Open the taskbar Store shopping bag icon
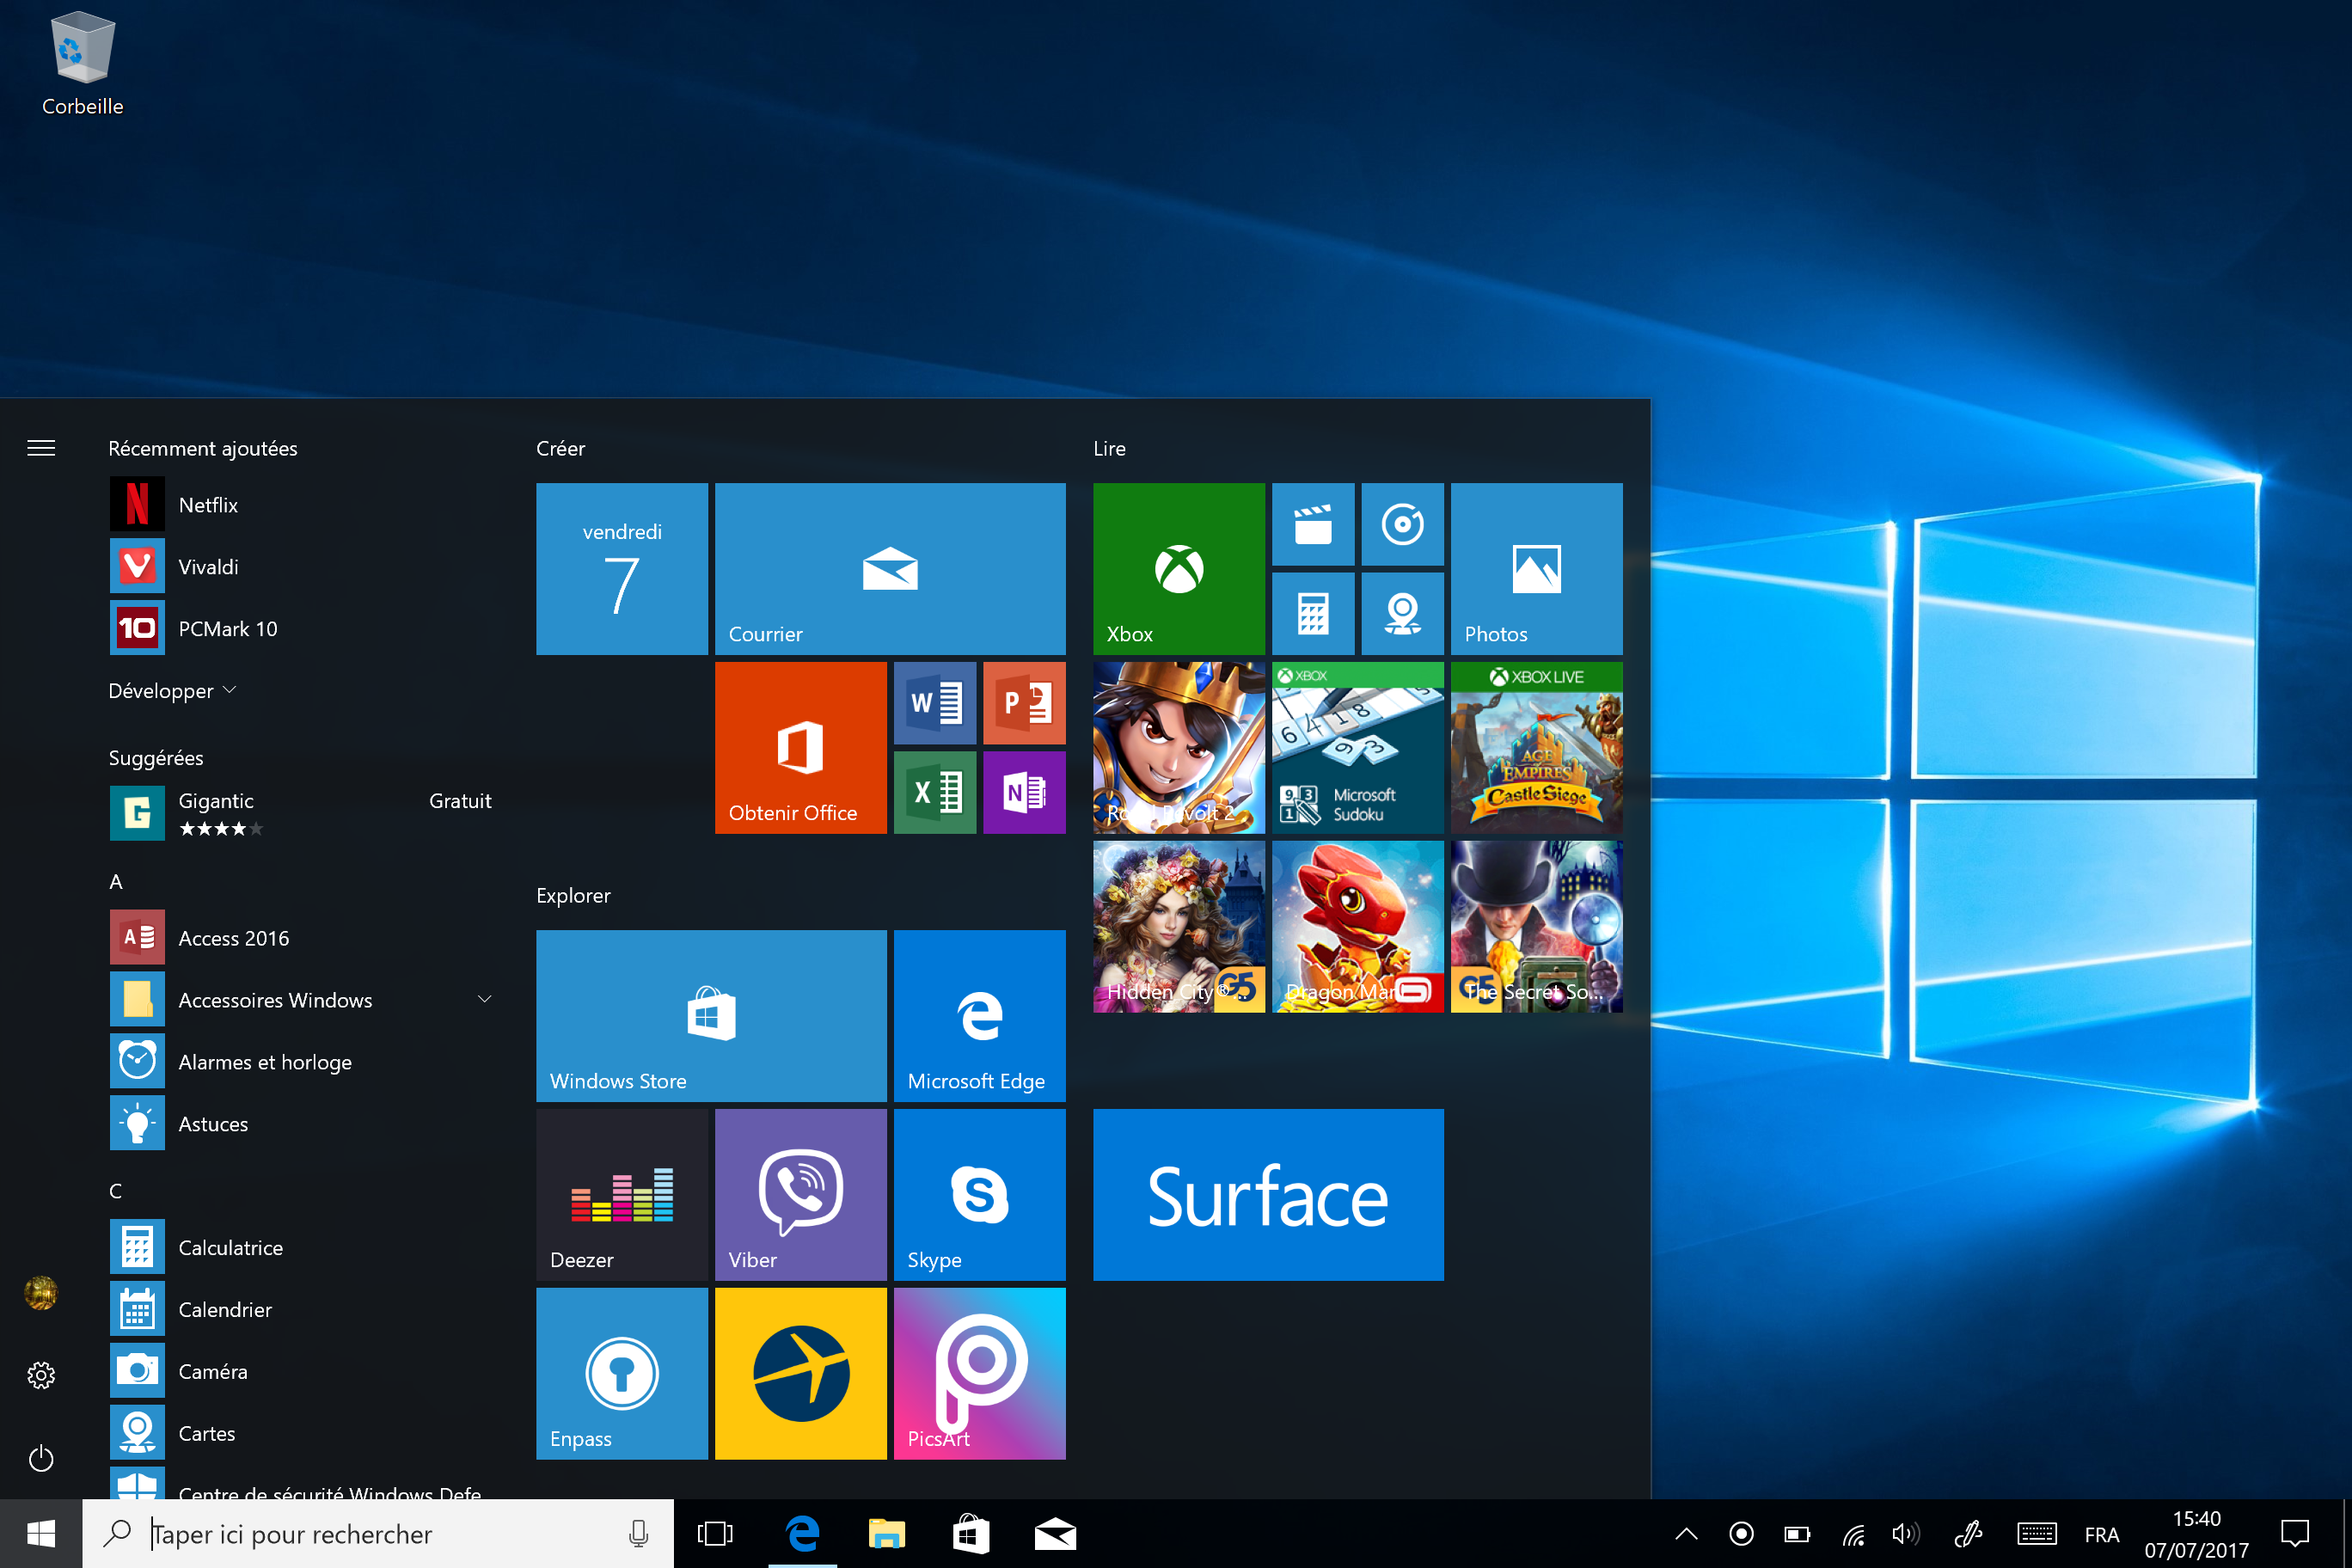Screen dimensions: 2352x1568 970,1534
